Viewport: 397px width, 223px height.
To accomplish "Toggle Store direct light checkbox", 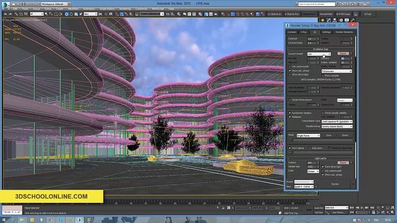I will pyautogui.click(x=323, y=167).
